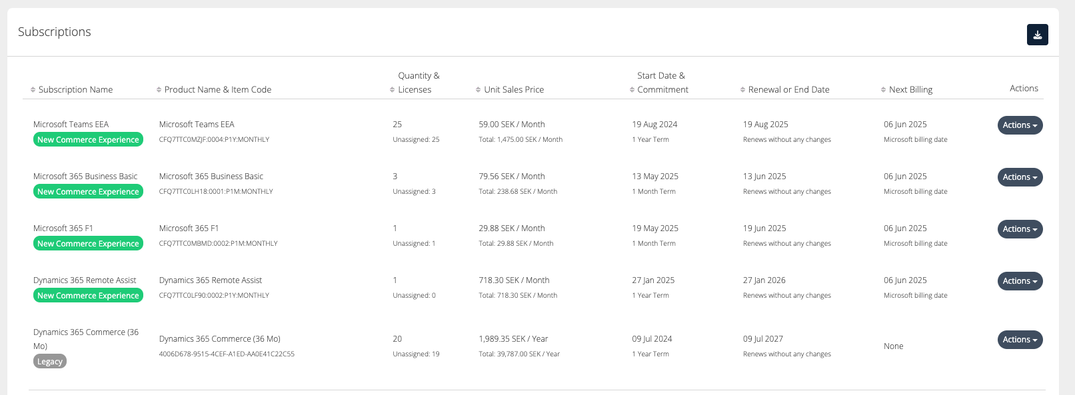Click the Microsoft 365 Business Basic subscription name
The height and width of the screenshot is (395, 1075).
pyautogui.click(x=85, y=177)
